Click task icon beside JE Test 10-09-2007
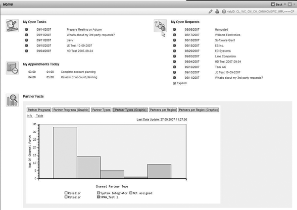Image resolution: width=297 pixels, height=210 pixels. (26, 46)
